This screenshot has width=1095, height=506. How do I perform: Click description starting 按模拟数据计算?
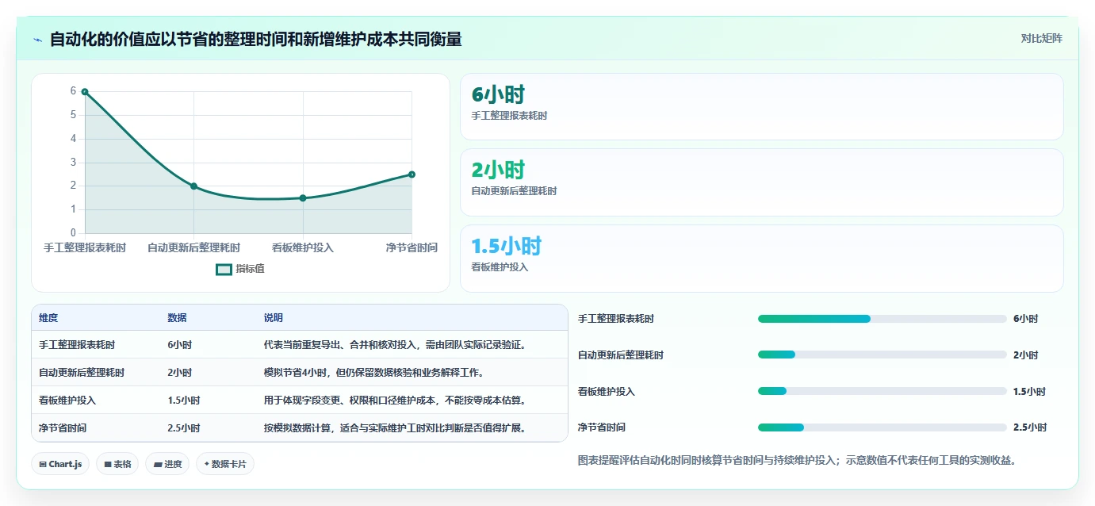click(x=395, y=427)
